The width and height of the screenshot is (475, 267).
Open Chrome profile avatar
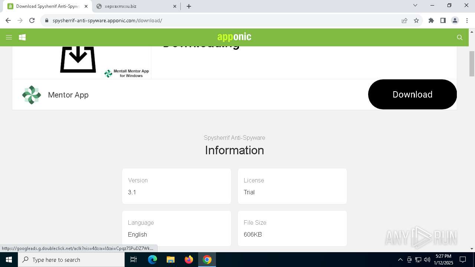[455, 20]
